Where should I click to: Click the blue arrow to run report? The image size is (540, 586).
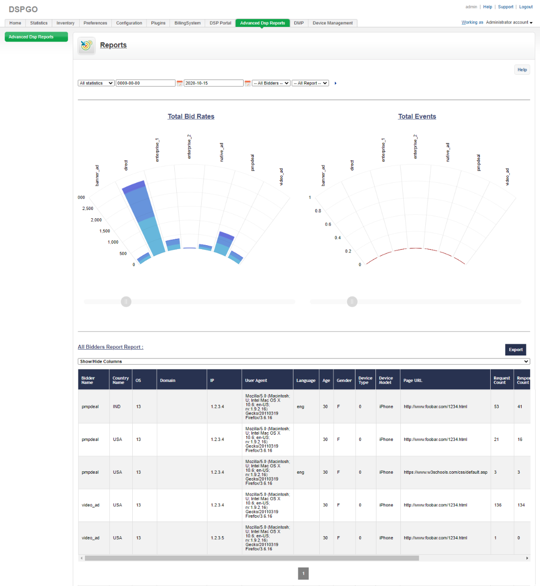click(335, 84)
